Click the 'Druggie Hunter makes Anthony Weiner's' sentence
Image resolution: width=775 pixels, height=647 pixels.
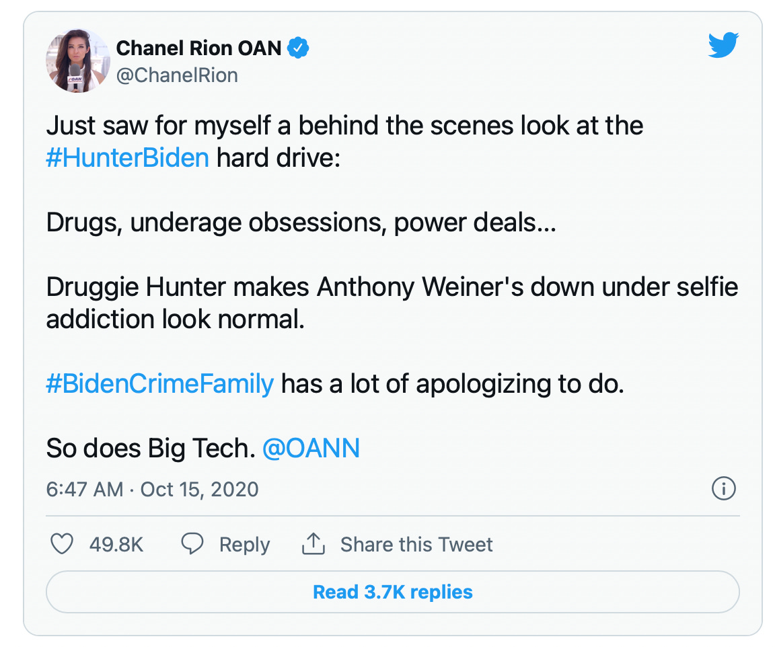[x=392, y=287]
